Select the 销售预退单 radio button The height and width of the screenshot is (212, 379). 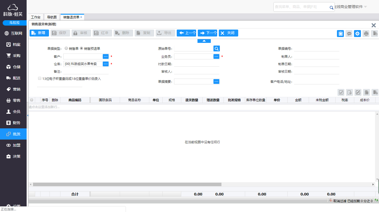click(x=81, y=48)
